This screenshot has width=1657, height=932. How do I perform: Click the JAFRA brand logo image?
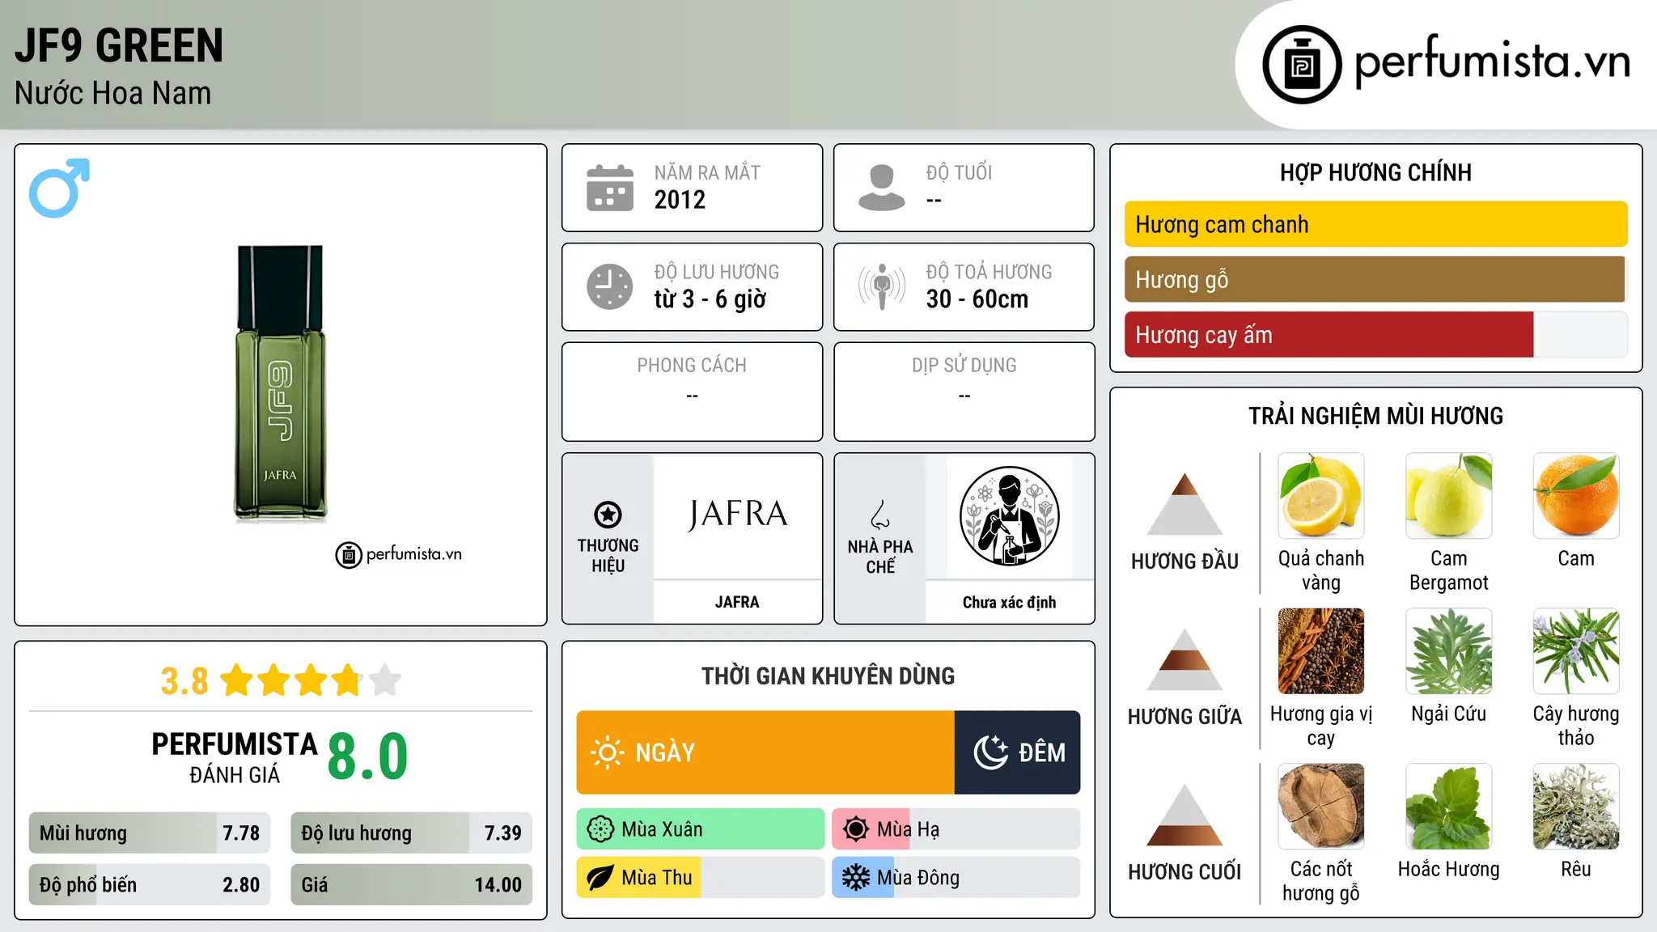pyautogui.click(x=737, y=515)
